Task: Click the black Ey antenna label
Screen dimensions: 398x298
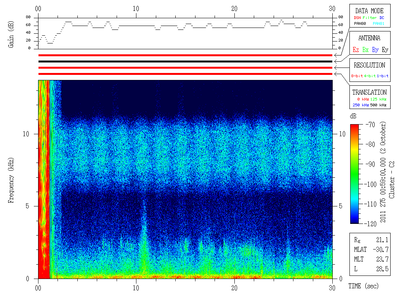Action: click(x=385, y=50)
